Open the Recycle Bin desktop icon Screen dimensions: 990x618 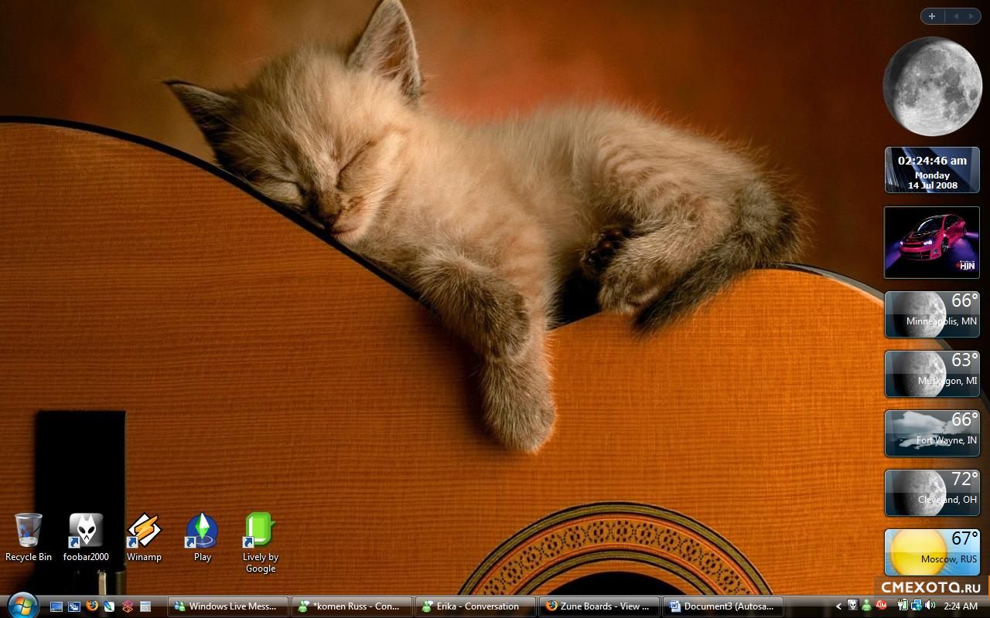(28, 531)
